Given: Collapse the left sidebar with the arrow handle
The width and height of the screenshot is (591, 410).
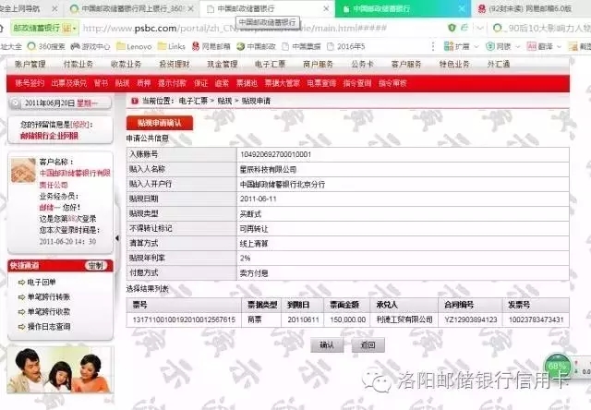Looking at the screenshot, I should (117, 238).
